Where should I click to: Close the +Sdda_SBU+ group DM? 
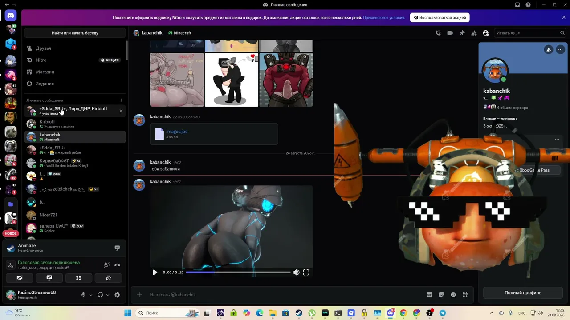click(121, 111)
